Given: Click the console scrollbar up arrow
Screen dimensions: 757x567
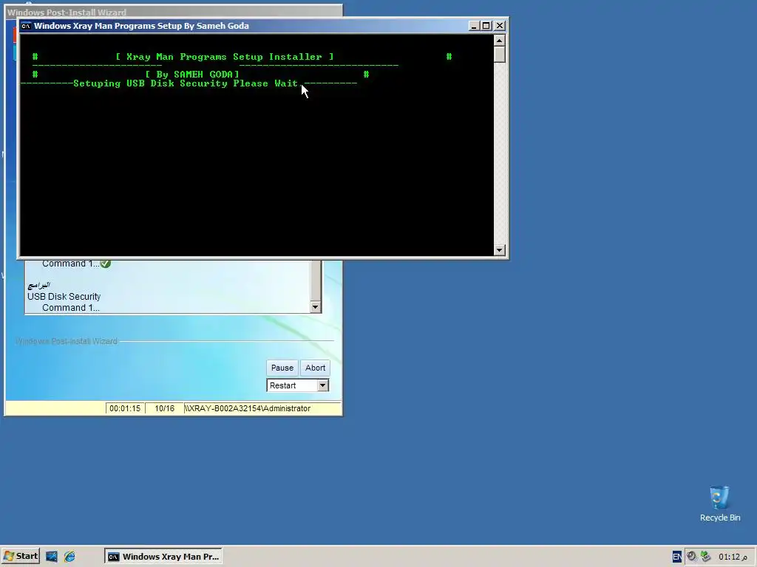Looking at the screenshot, I should click(x=500, y=40).
